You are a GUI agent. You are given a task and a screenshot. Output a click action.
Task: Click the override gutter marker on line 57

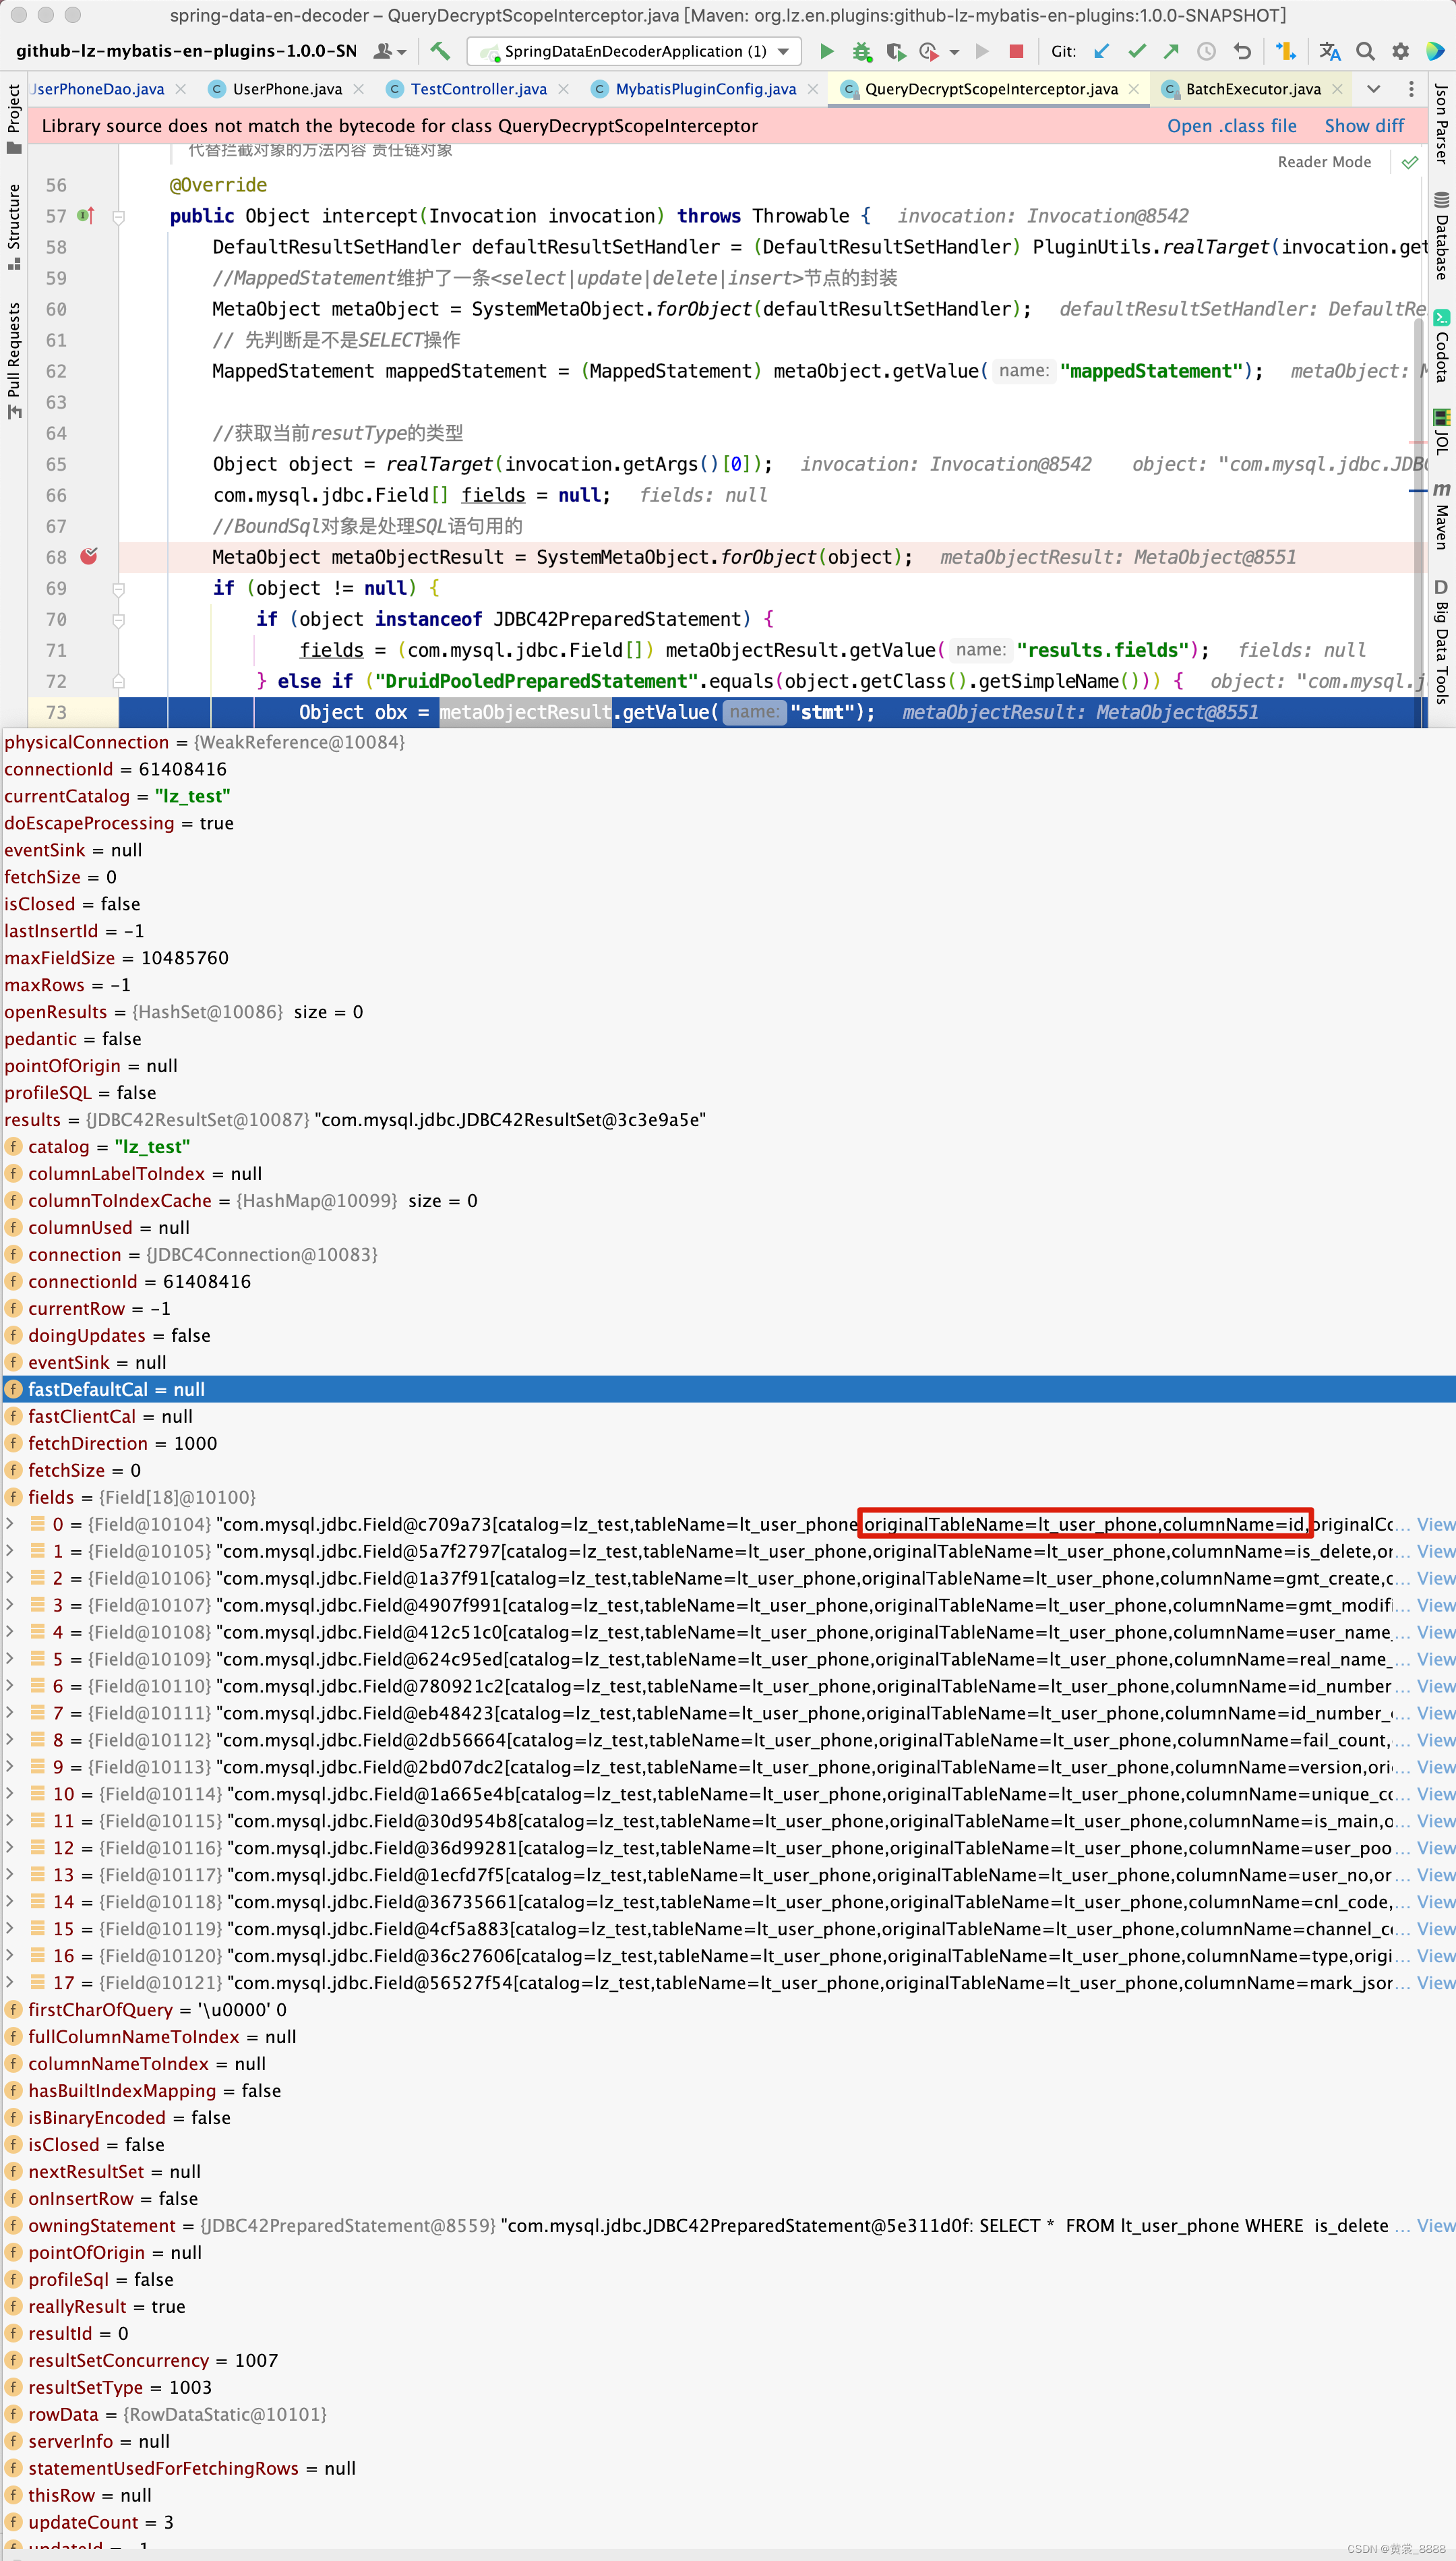click(x=86, y=215)
